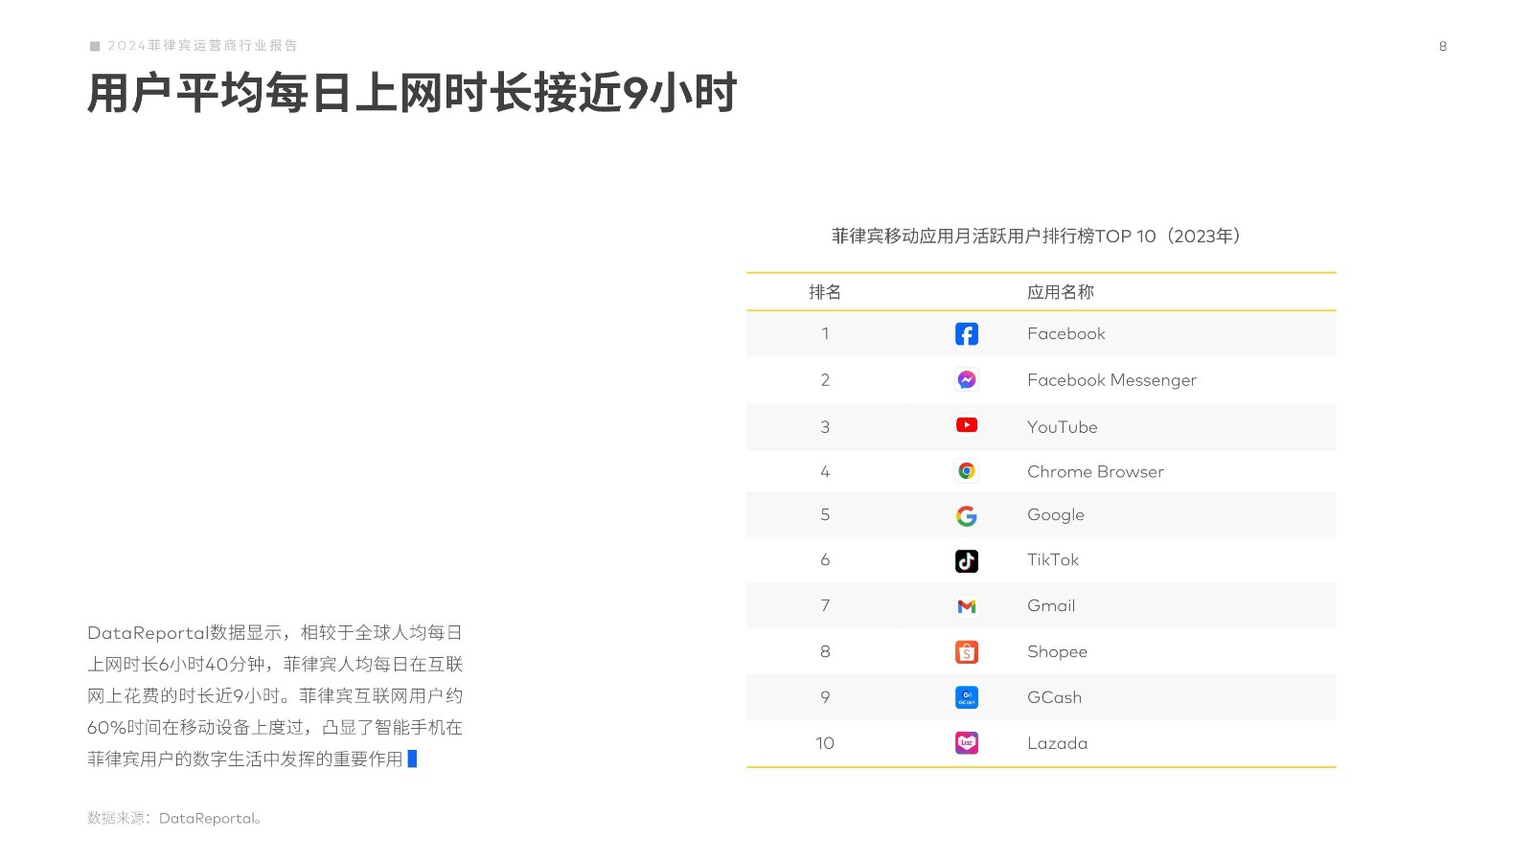Select the "GCash" app name
1533x861 pixels.
[x=1054, y=697]
